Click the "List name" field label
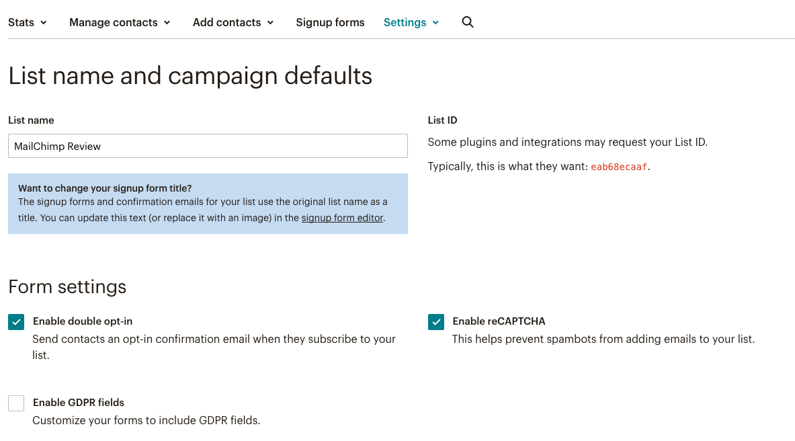 click(x=31, y=120)
